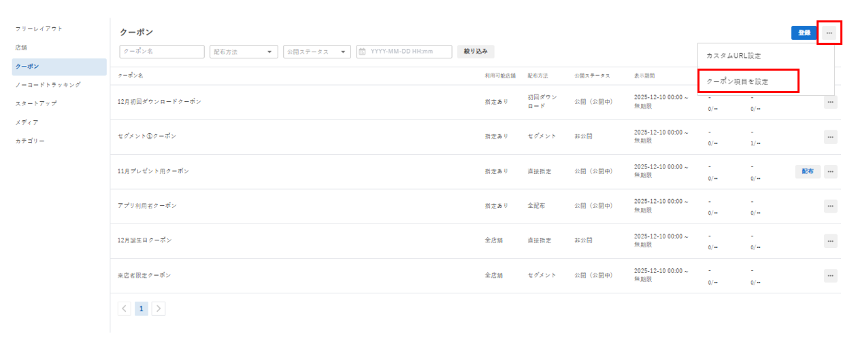This screenshot has height=341, width=856.
Task: Click 全店舗 cell in 来店者限定クーポン row
Action: [x=493, y=275]
